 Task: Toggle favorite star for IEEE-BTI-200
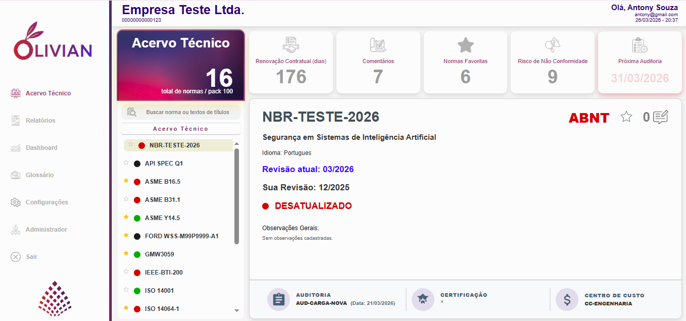126,272
